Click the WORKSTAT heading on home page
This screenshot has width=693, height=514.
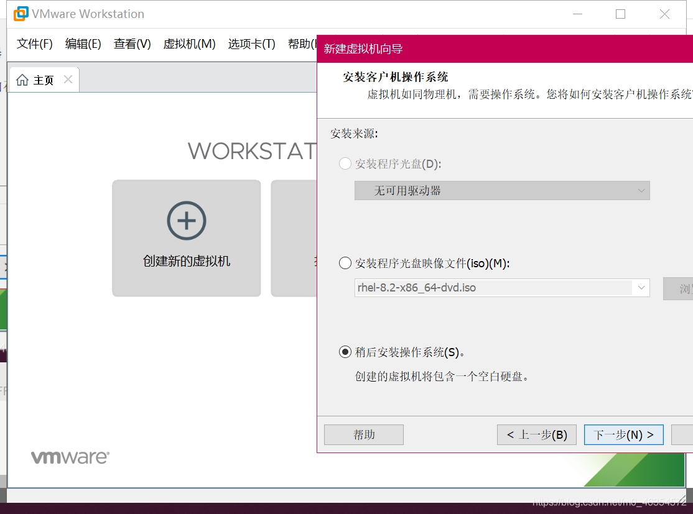coord(252,151)
